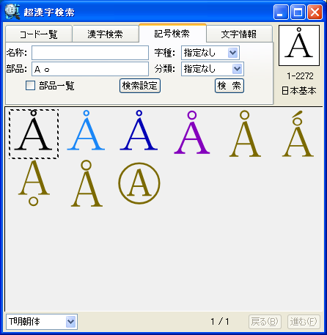This screenshot has height=335, width=327.
Task: Select the circled A glyph
Action: [139, 183]
